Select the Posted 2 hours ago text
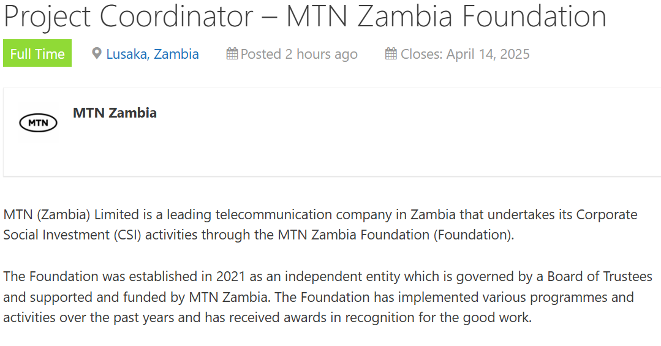The image size is (661, 346). tap(299, 54)
